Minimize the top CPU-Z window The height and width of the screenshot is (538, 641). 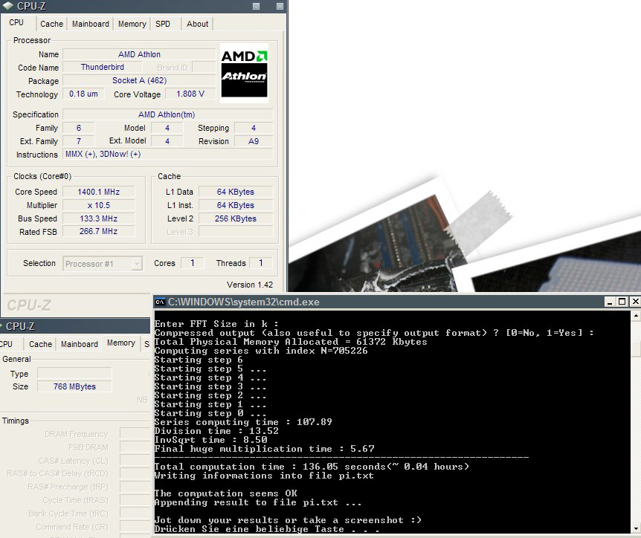(x=257, y=6)
